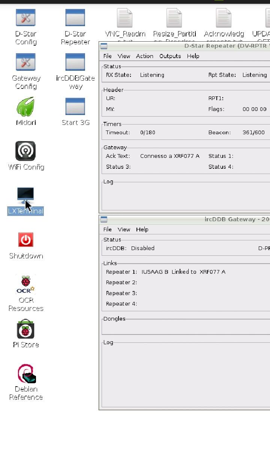The width and height of the screenshot is (270, 450).
Task: Click the 'UR:' header label
Action: point(111,98)
